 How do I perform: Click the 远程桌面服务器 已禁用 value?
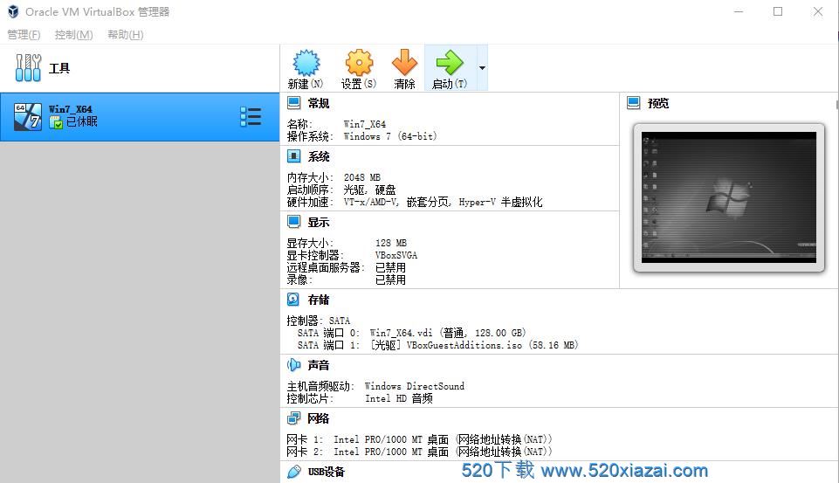[x=390, y=267]
